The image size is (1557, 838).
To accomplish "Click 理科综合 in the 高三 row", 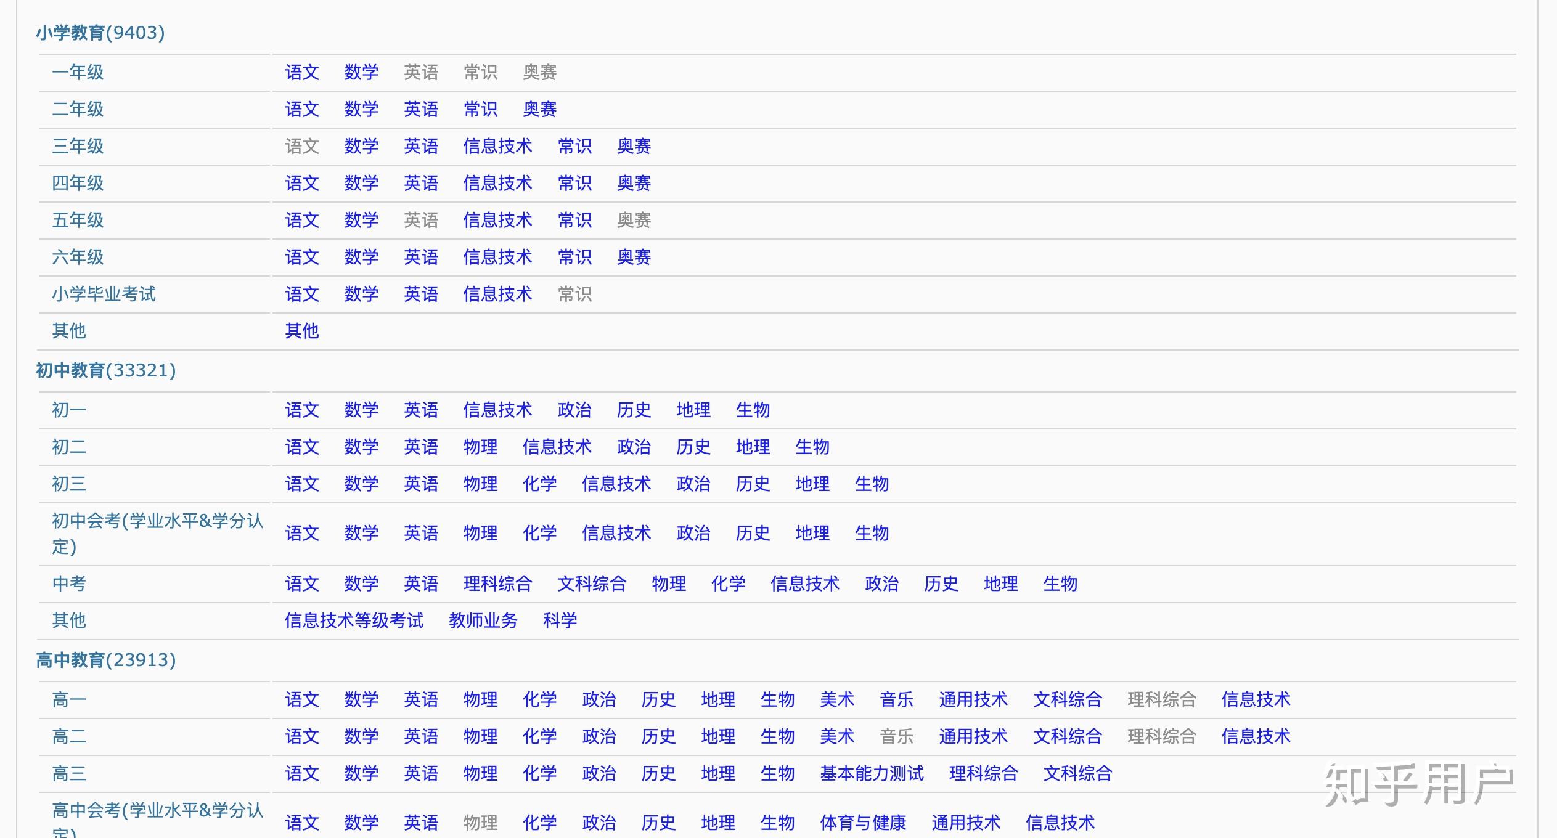I will click(984, 773).
